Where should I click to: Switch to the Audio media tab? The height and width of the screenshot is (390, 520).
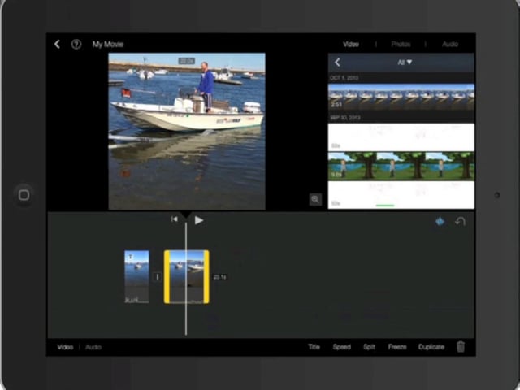click(x=450, y=44)
